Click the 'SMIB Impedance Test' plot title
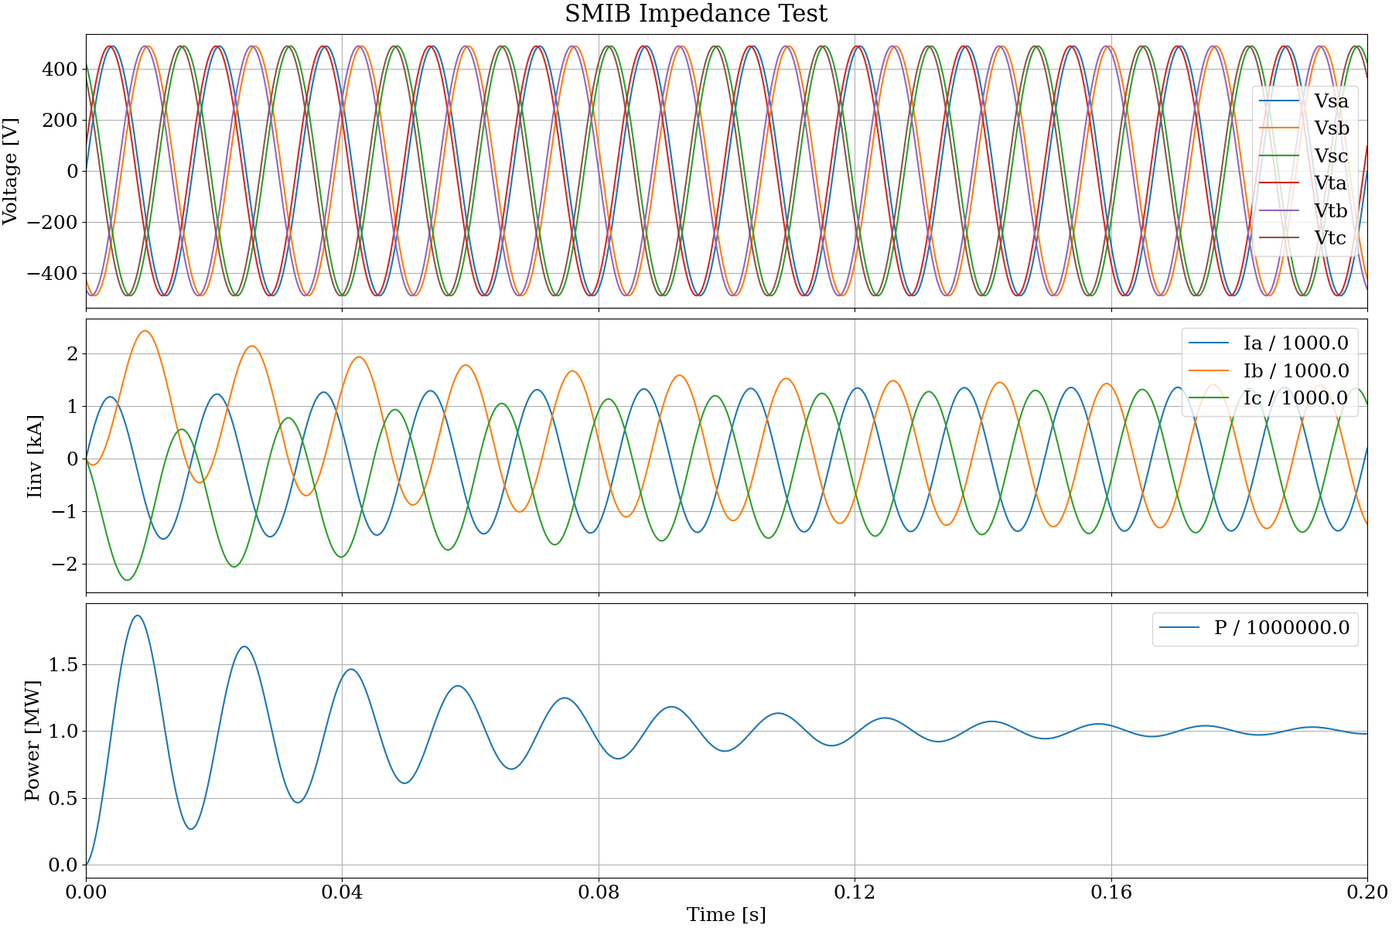Screen dimensions: 1392x928 pos(696,14)
